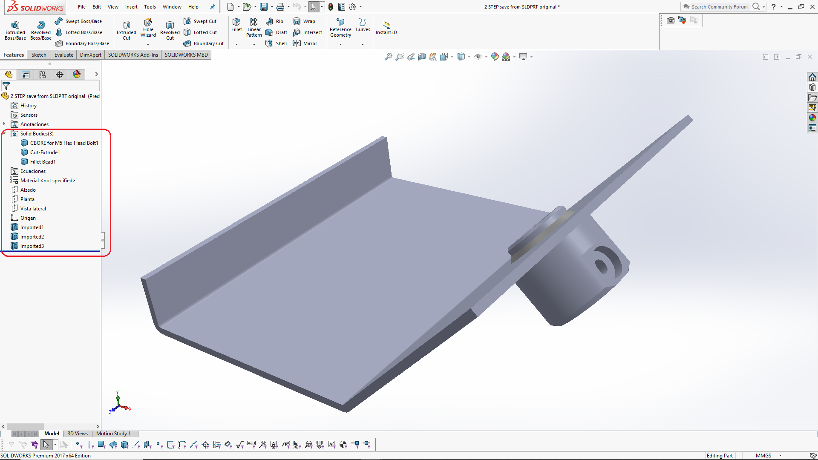Open the Insert menu
This screenshot has width=818, height=460.
[x=131, y=7]
